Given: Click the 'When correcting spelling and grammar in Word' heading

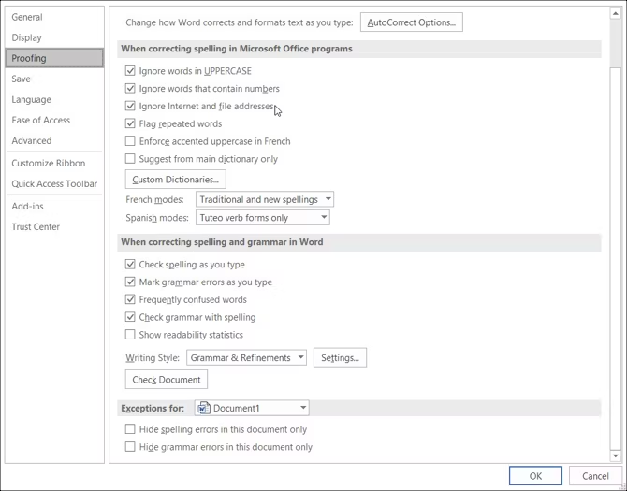Looking at the screenshot, I should tap(222, 242).
